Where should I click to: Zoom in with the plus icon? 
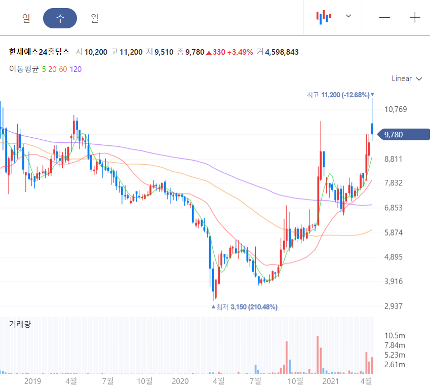pyautogui.click(x=414, y=18)
